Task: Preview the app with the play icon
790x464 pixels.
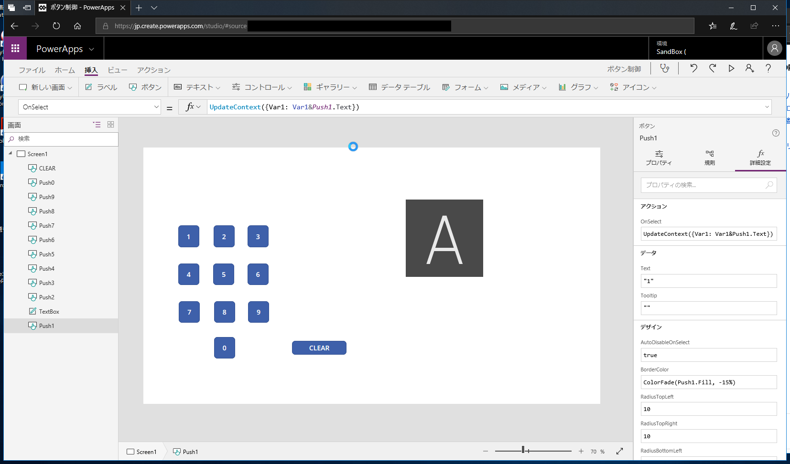Action: [731, 68]
